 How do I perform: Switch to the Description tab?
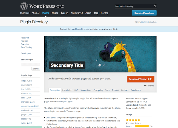[x=55, y=90]
